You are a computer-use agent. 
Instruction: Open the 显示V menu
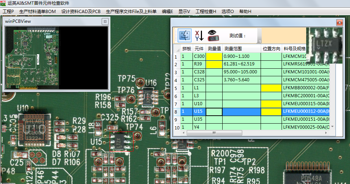point(184,12)
